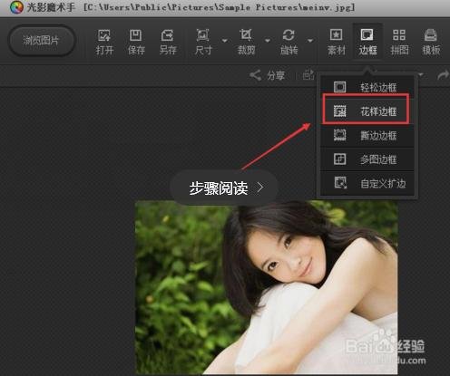
Task: Open the 素材 materials panel
Action: (337, 42)
